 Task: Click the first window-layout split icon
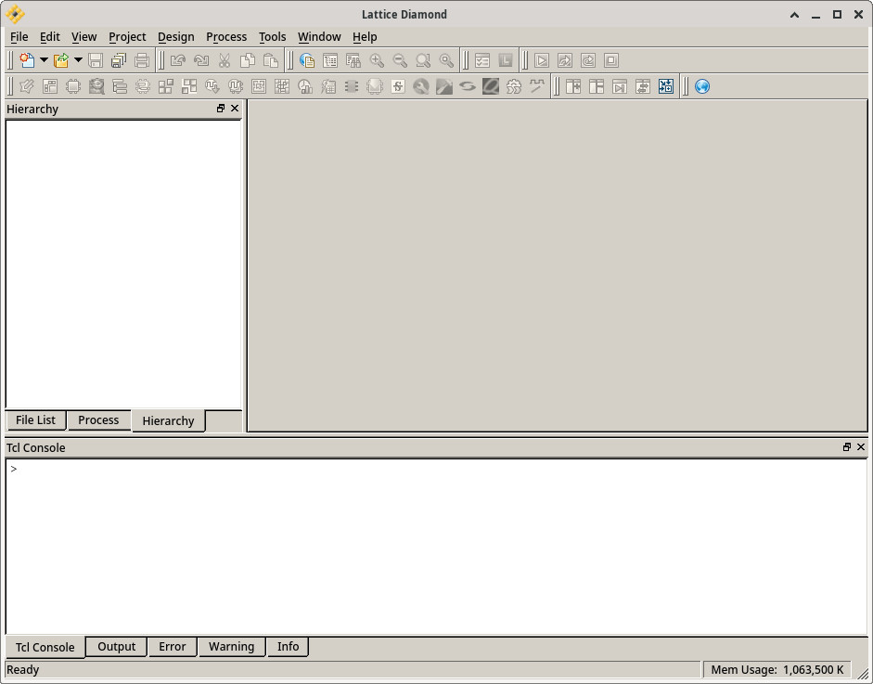click(x=573, y=86)
